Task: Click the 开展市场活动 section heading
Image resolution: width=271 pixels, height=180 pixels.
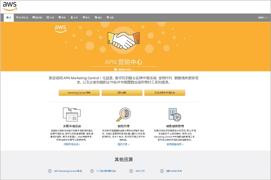Action: pyautogui.click(x=72, y=126)
